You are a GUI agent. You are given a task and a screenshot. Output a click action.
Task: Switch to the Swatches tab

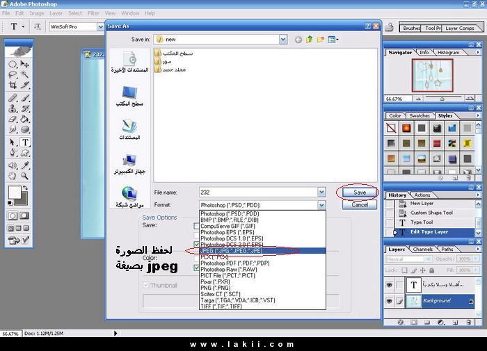pyautogui.click(x=420, y=115)
